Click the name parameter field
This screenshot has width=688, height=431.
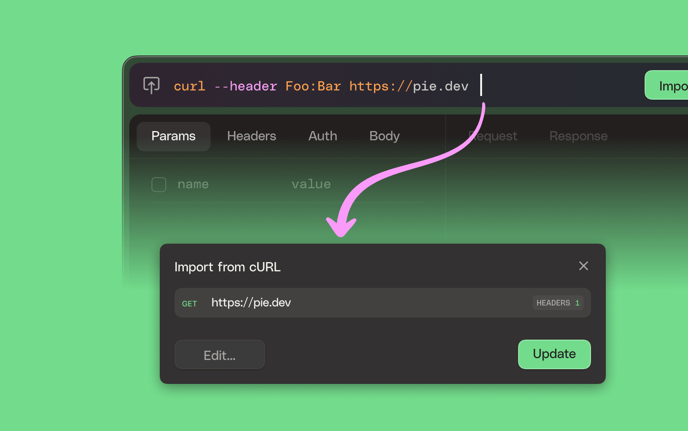[193, 184]
